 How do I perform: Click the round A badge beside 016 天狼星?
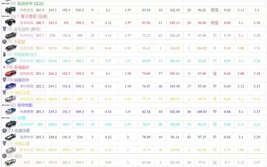click(x=4, y=41)
